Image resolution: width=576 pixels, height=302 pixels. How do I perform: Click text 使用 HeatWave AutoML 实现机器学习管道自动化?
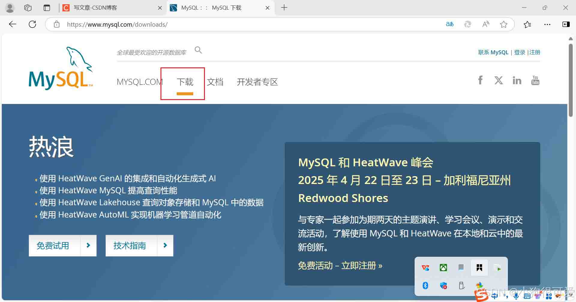pyautogui.click(x=130, y=215)
